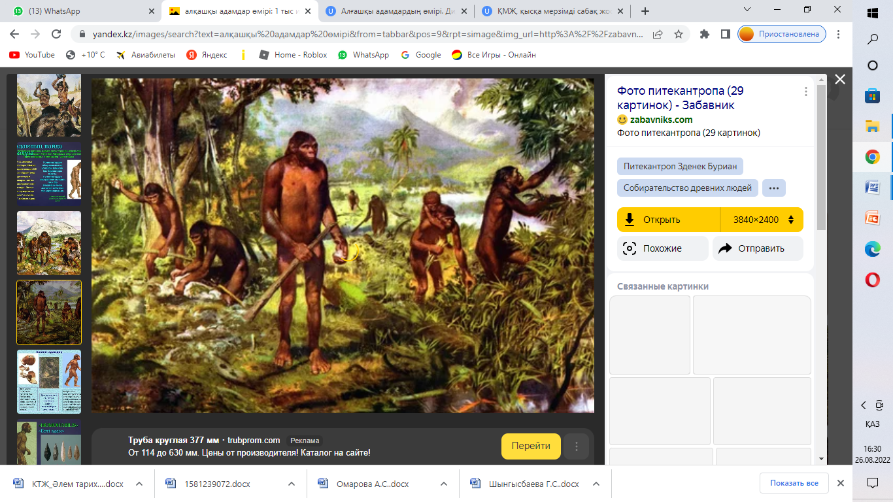893x502 pixels.
Task: Open Windows search
Action: [x=872, y=39]
